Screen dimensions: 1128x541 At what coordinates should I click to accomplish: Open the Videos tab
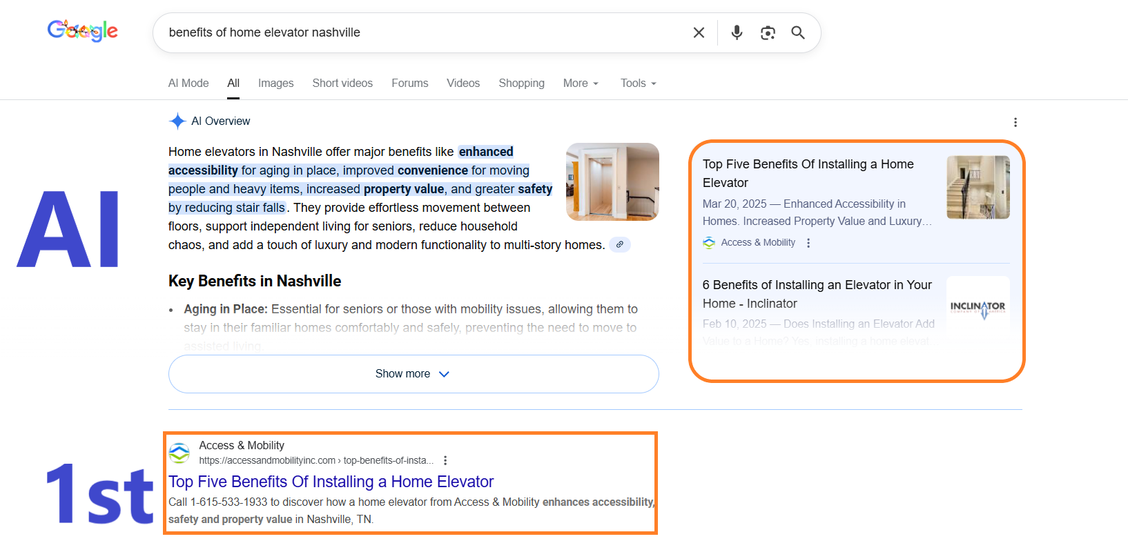(x=463, y=83)
